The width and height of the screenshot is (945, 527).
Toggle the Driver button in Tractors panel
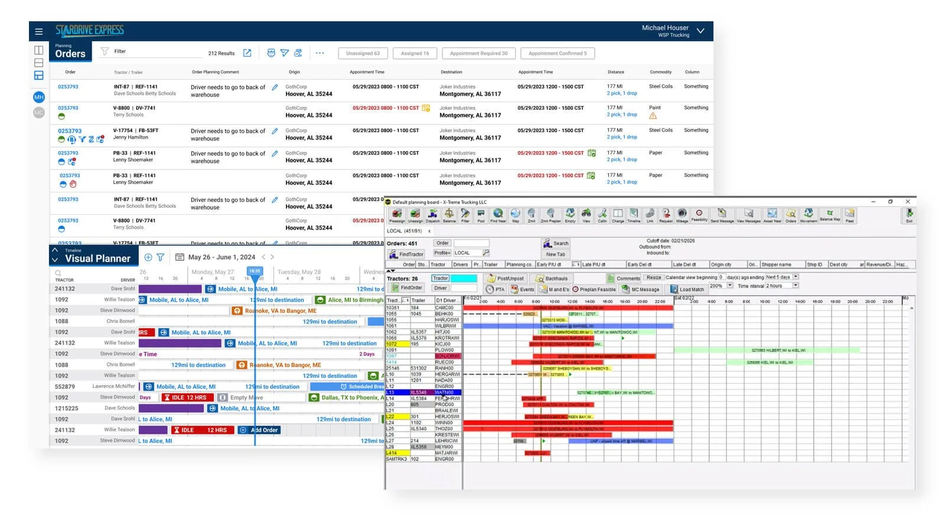tap(440, 288)
